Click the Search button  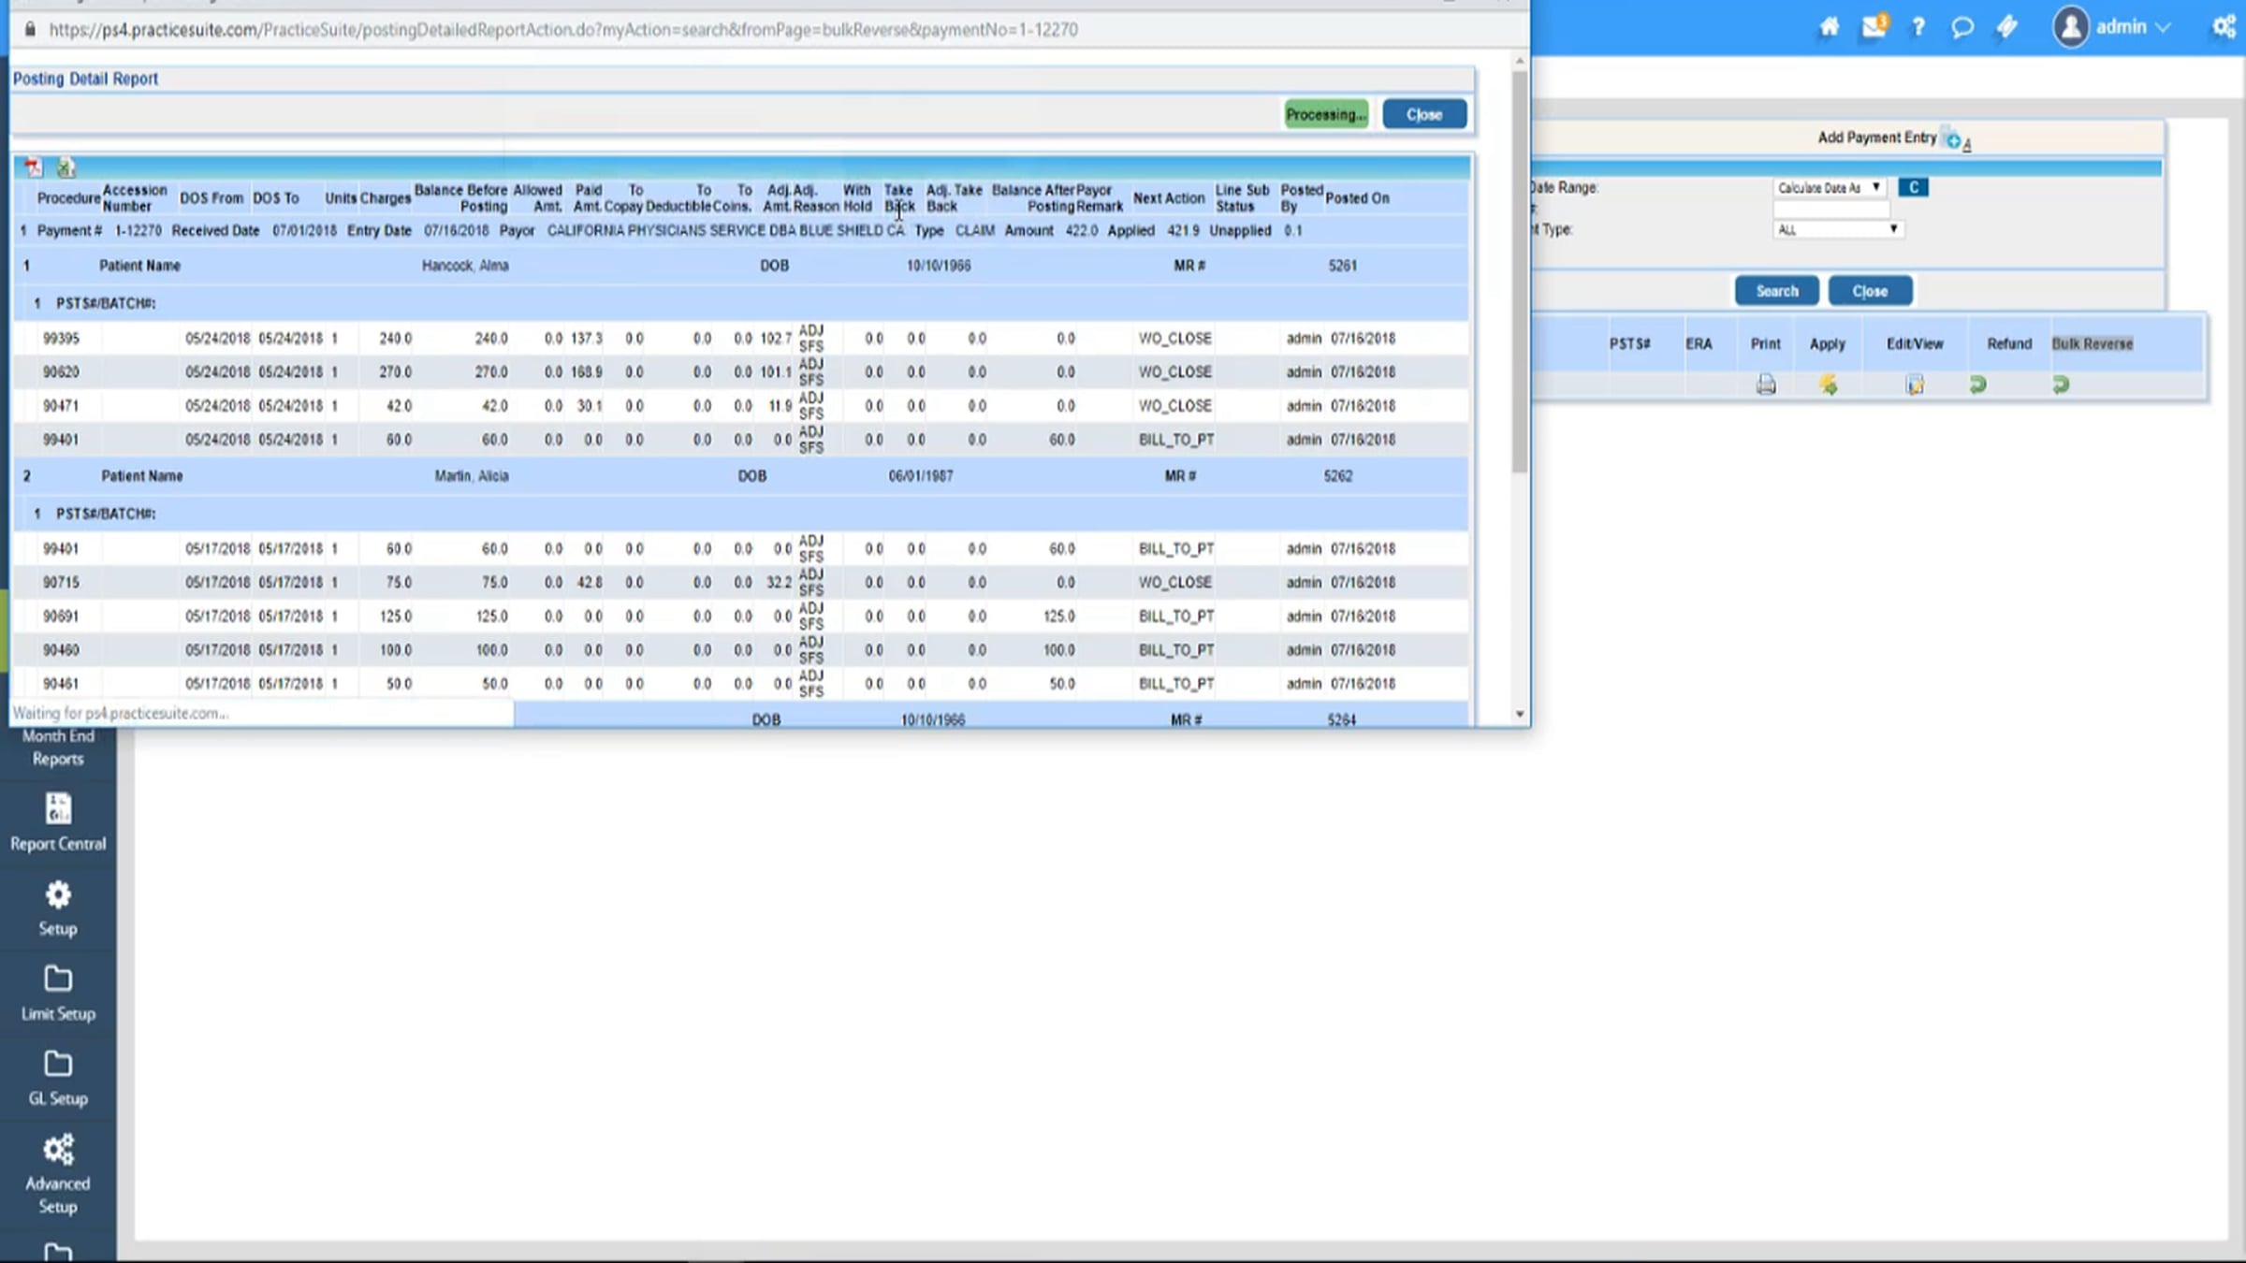(x=1776, y=291)
